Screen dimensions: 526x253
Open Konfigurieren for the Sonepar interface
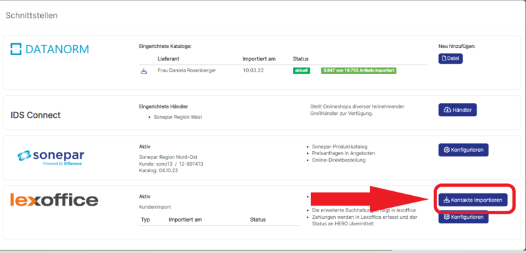(463, 150)
